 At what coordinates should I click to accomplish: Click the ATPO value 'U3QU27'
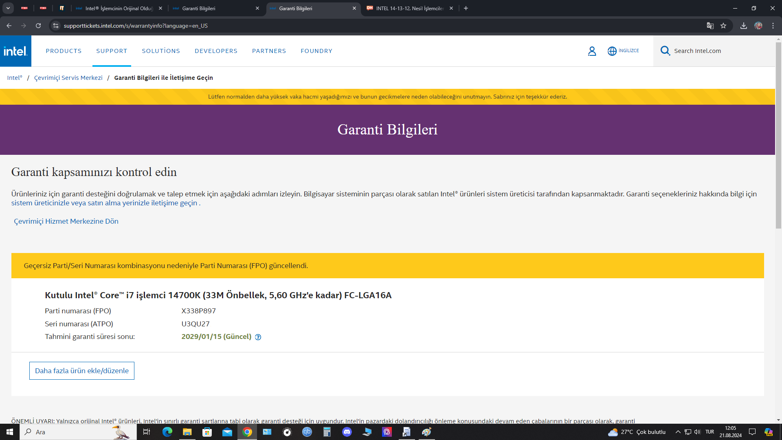[195, 324]
